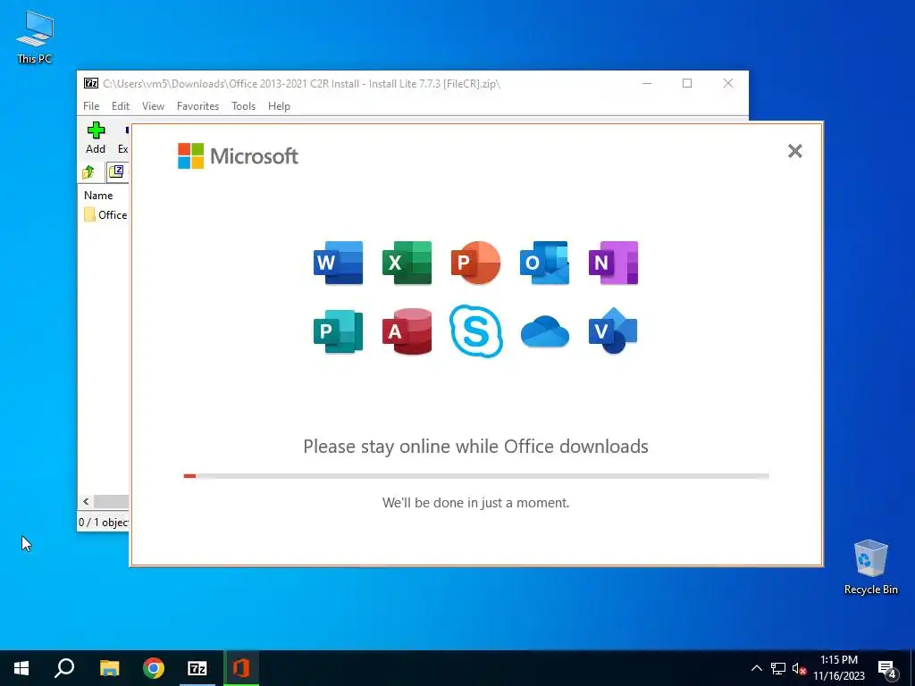Click 'We'll be done in just a moment.' text
915x686 pixels.
point(475,503)
